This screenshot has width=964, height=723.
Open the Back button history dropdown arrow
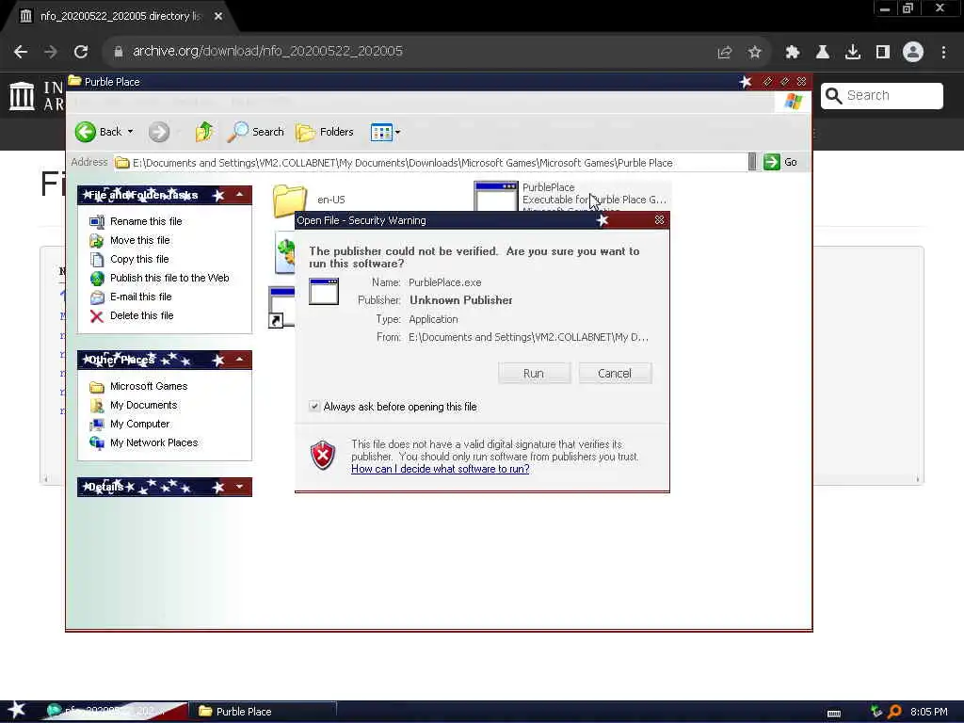[130, 132]
